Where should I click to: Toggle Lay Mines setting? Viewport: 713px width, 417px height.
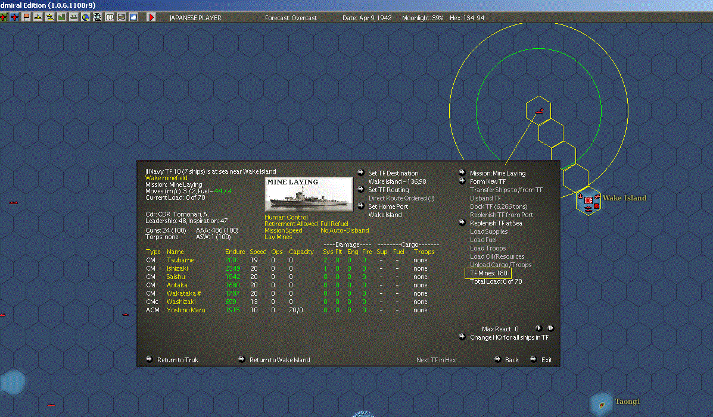click(278, 237)
